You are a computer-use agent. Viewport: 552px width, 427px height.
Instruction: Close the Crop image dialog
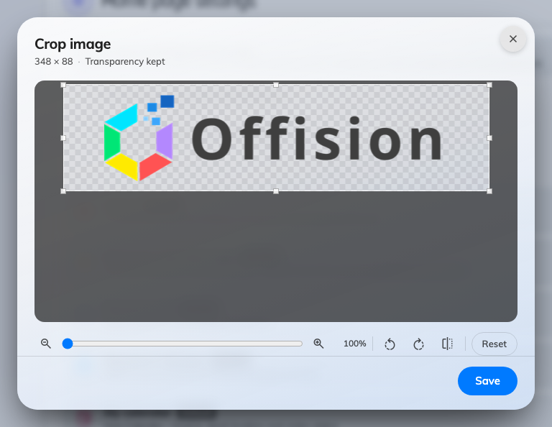(513, 39)
